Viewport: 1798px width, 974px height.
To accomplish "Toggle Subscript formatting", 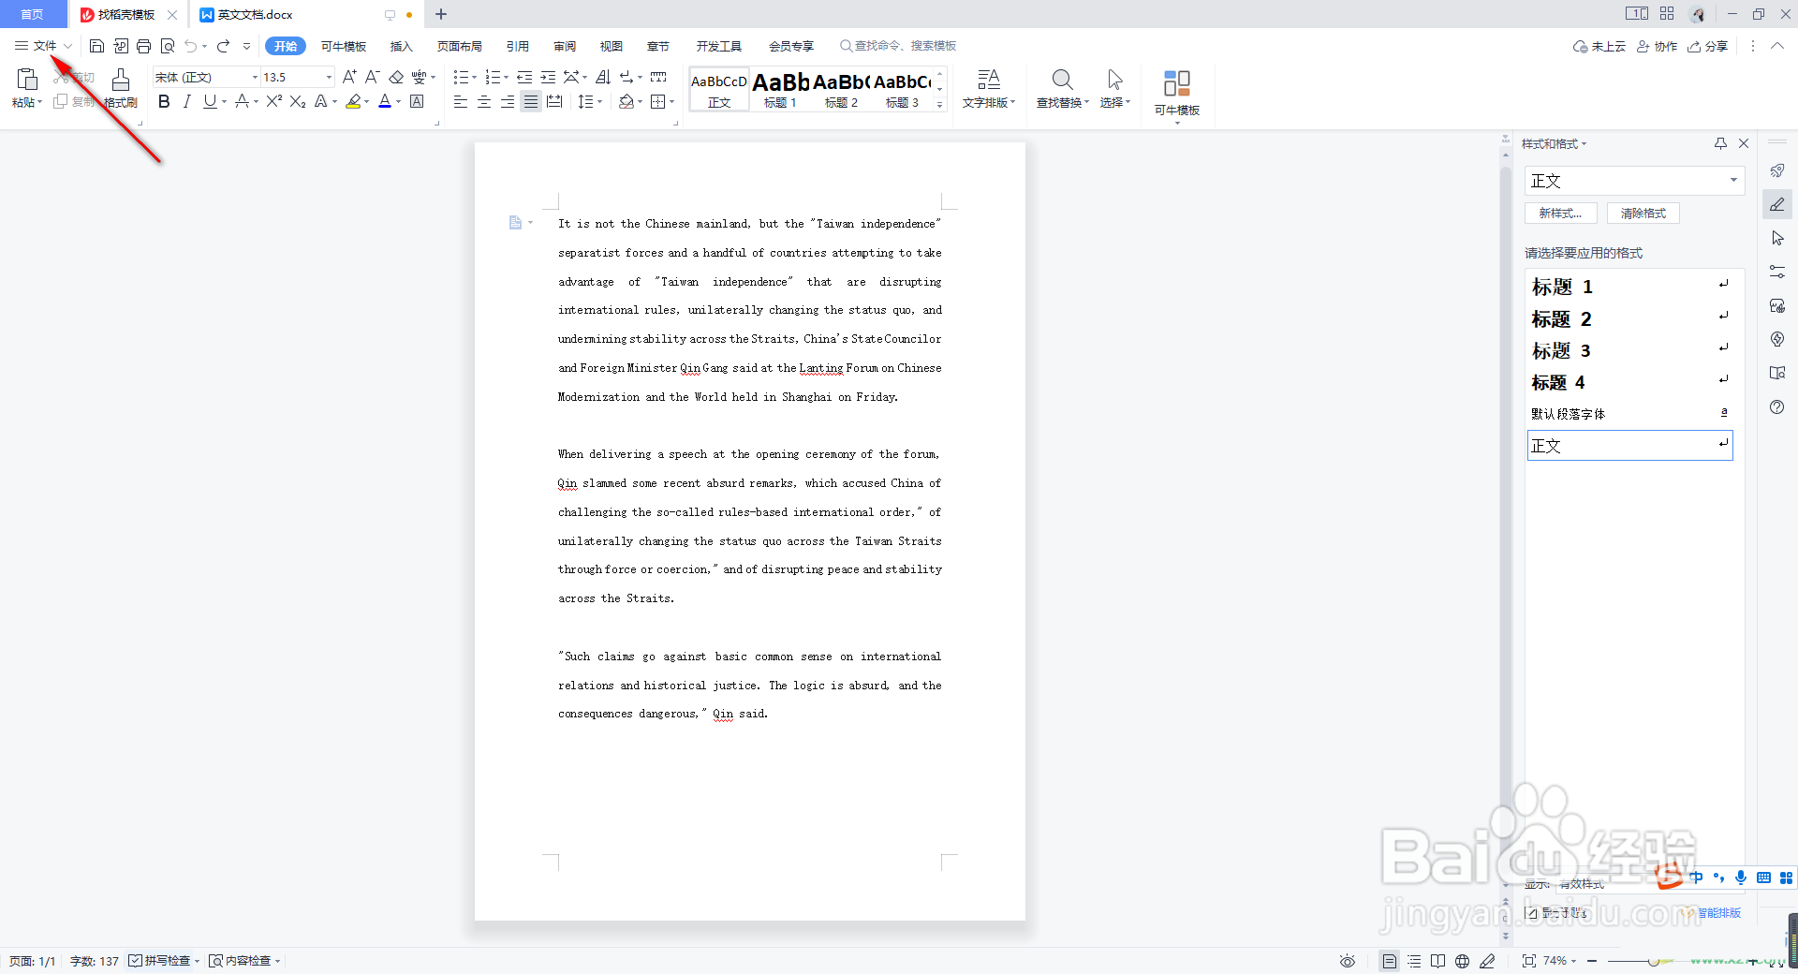I will pos(298,101).
